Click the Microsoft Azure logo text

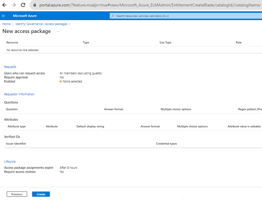[25, 16]
